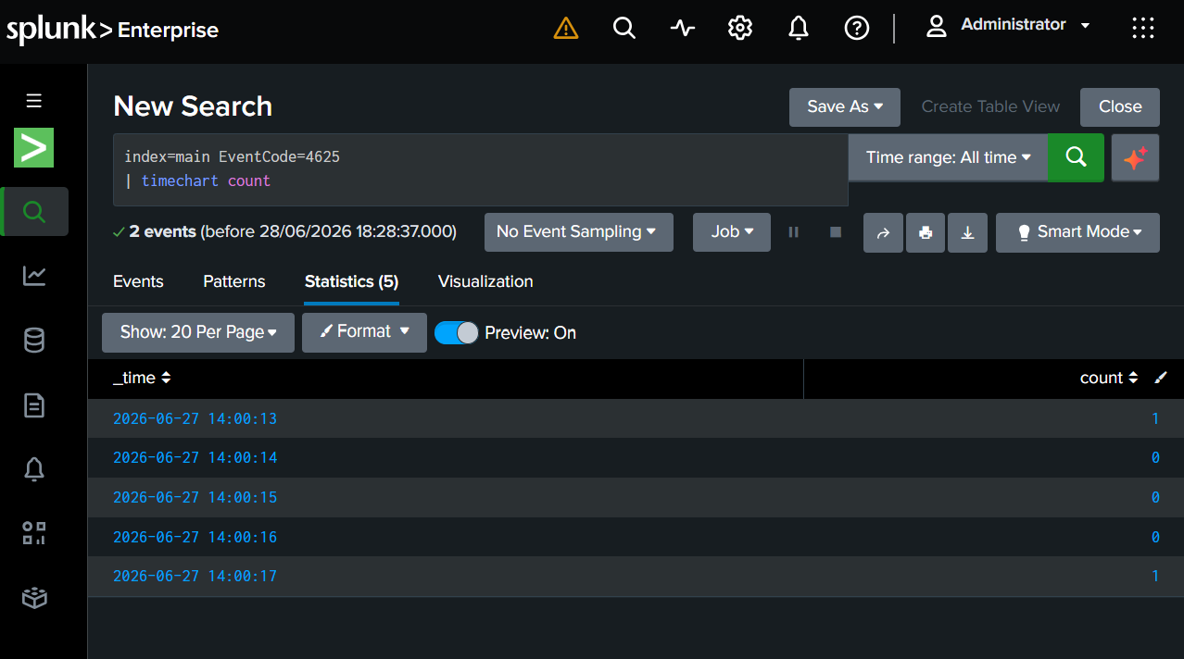Sort by the count column header
1184x659 pixels.
[1109, 378]
